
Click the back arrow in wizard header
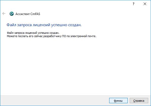(4, 13)
